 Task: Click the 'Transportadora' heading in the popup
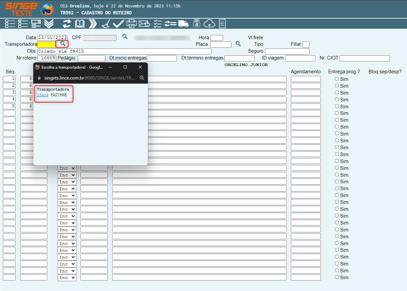coord(53,89)
